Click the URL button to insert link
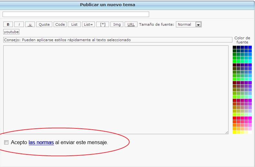This screenshot has width=255, height=167. click(131, 24)
